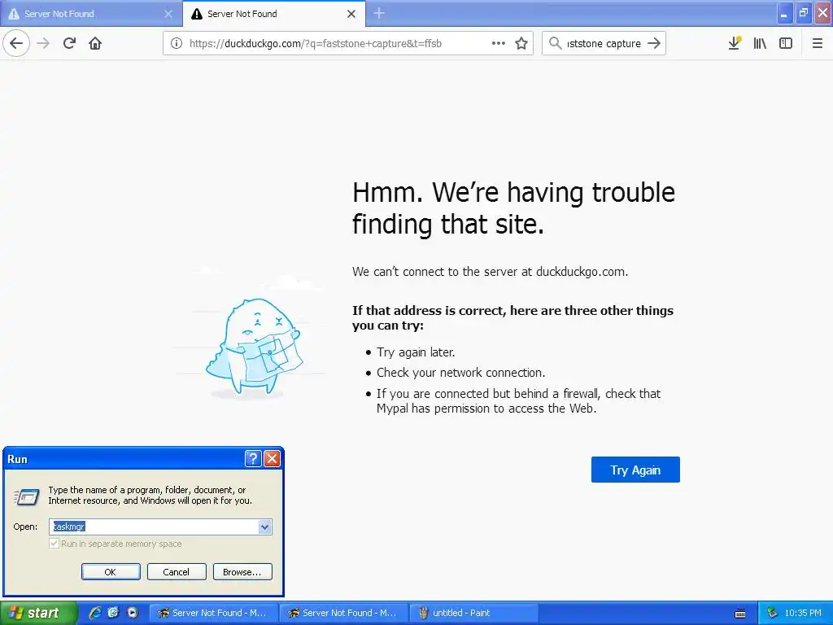Click the network tray icon

point(772,613)
